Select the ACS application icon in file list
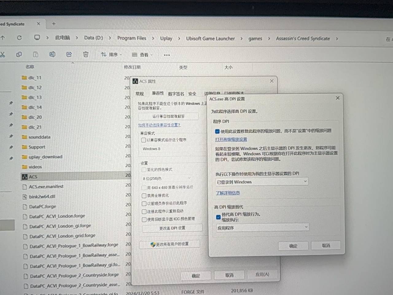The width and height of the screenshot is (393, 295). point(25,177)
